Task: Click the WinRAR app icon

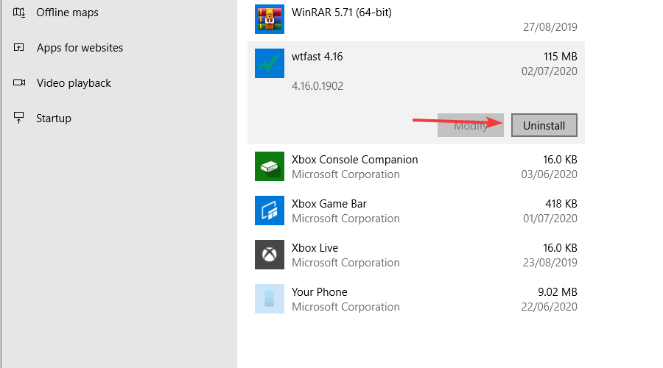Action: [x=270, y=19]
